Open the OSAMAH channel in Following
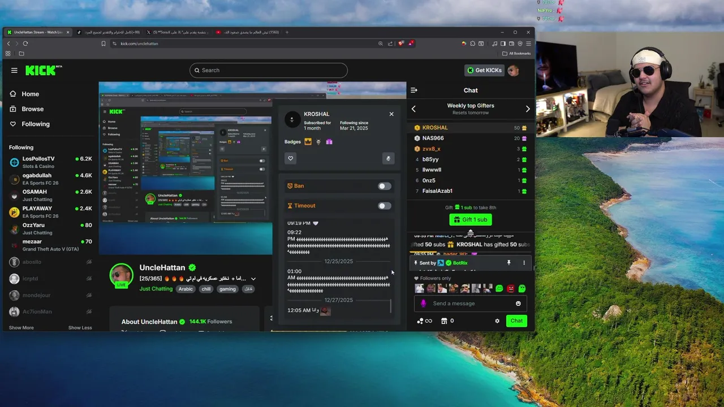This screenshot has width=724, height=407. tap(51, 196)
